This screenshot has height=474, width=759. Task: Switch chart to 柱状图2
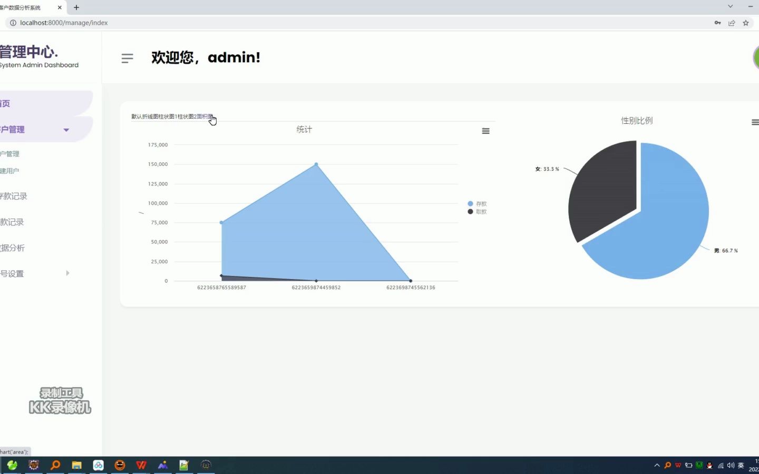[x=187, y=116]
